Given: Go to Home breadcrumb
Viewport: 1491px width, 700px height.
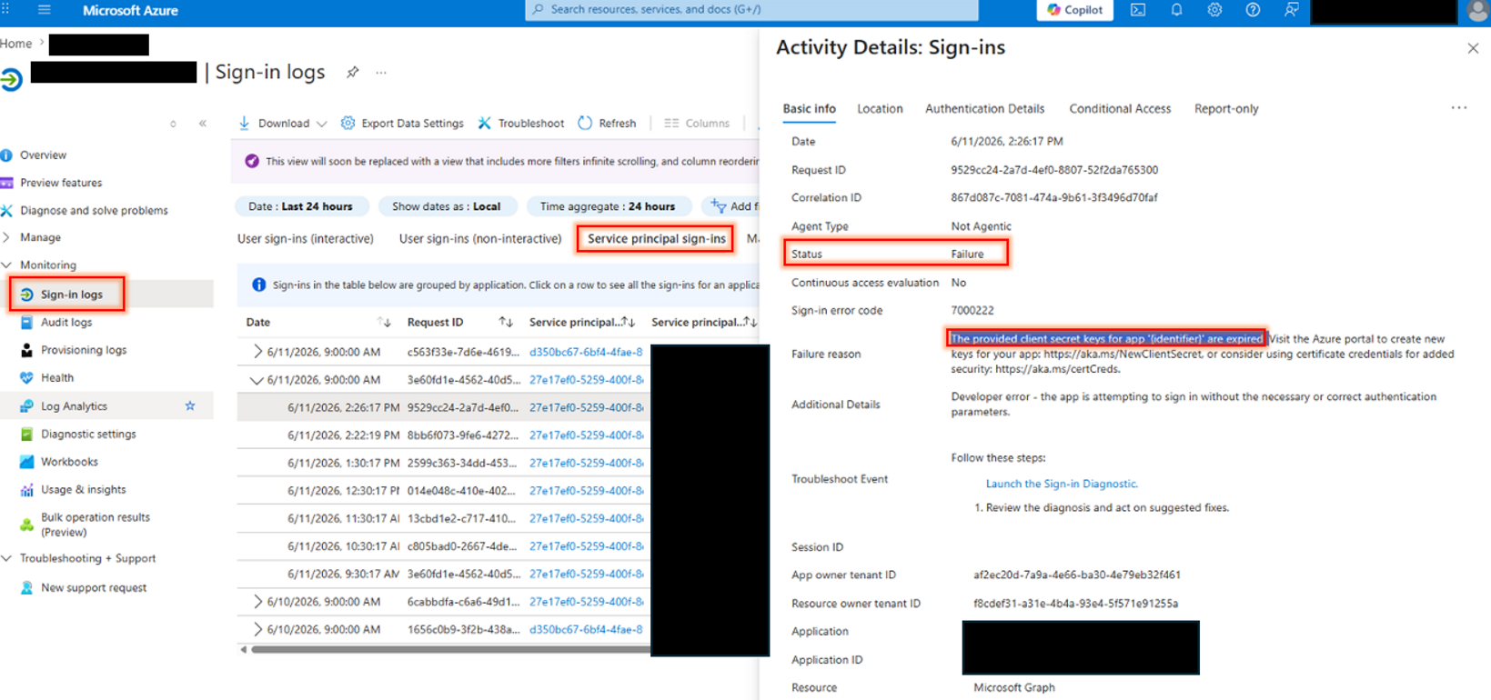Looking at the screenshot, I should pyautogui.click(x=15, y=44).
